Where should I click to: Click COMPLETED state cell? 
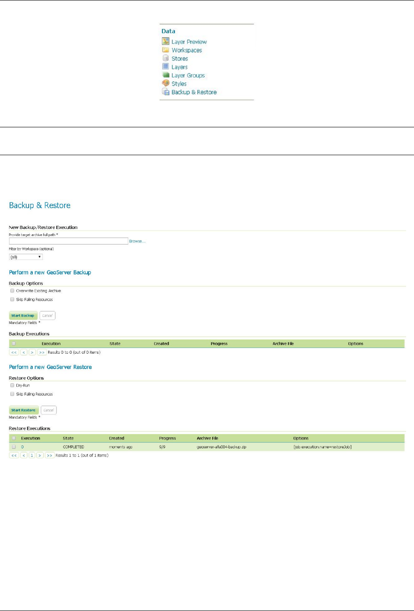coord(73,447)
